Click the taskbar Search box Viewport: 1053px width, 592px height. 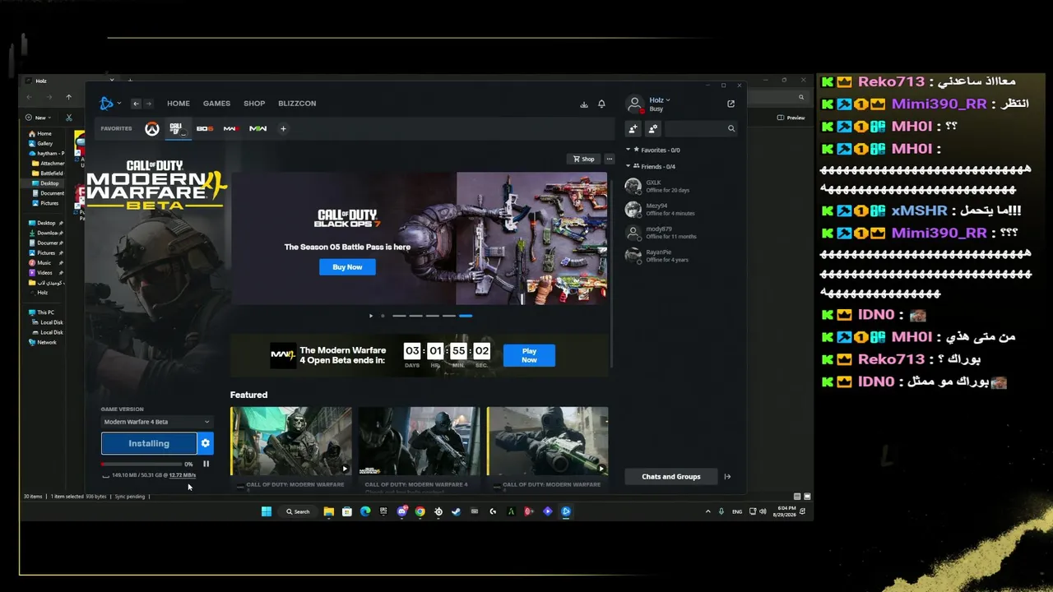(298, 511)
